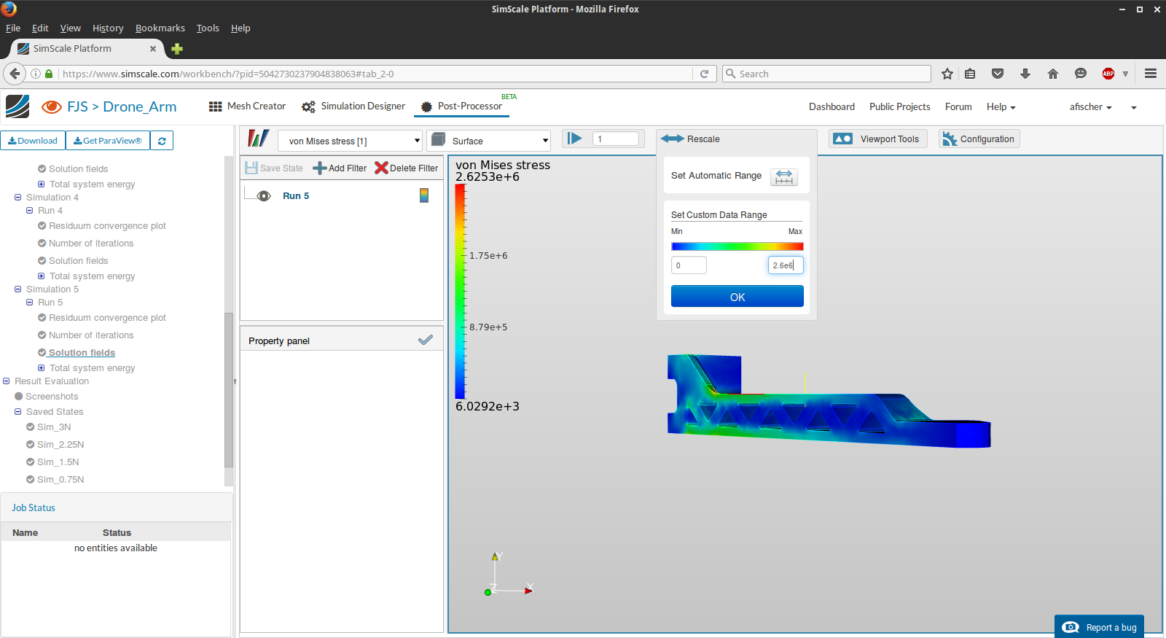This screenshot has width=1166, height=638.
Task: Click the Add Filter plus icon
Action: pyautogui.click(x=320, y=168)
